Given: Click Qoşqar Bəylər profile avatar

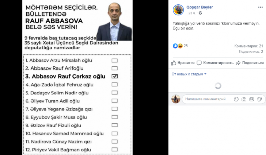Looking at the screenshot, I should 178,9.
